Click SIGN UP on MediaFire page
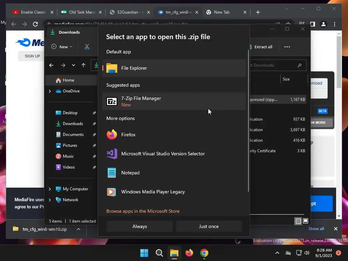 32,56
